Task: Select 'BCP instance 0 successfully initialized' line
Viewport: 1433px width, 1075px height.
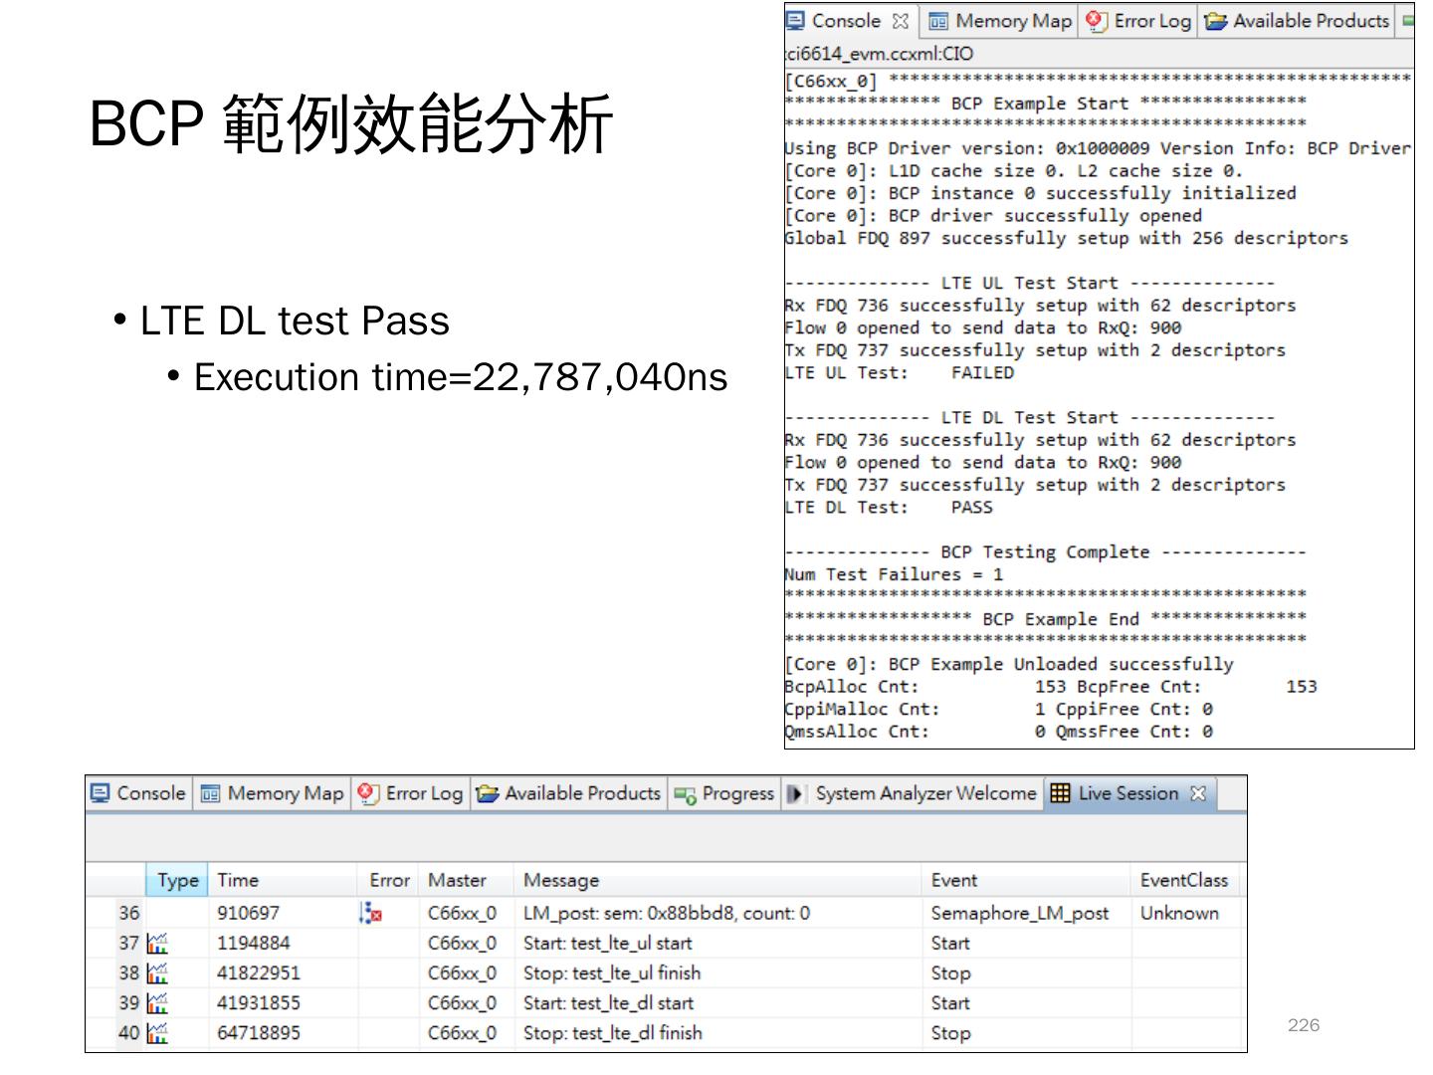Action: [x=1041, y=193]
